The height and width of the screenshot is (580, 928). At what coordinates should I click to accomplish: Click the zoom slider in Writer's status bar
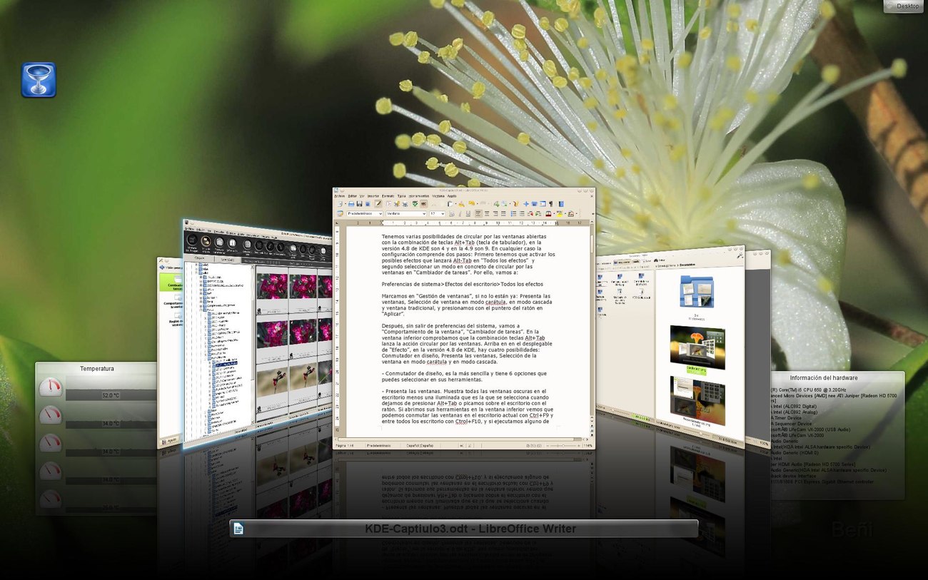(563, 445)
